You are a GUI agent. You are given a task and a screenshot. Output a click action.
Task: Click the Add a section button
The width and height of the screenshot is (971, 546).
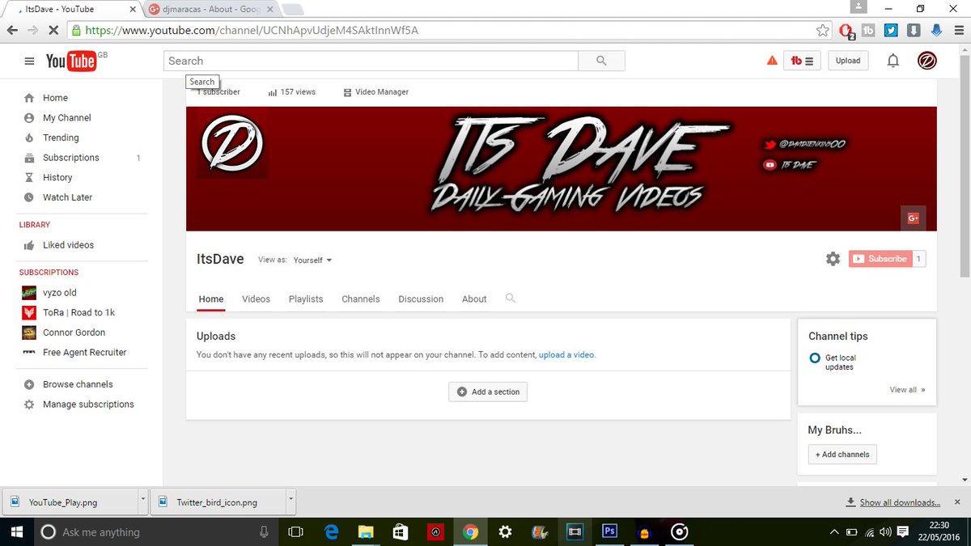click(488, 392)
